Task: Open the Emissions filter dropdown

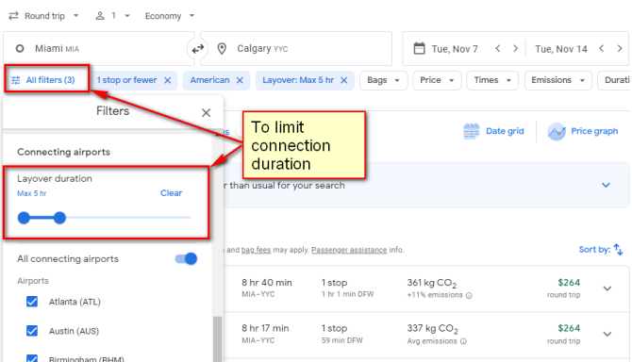Action: (x=557, y=80)
